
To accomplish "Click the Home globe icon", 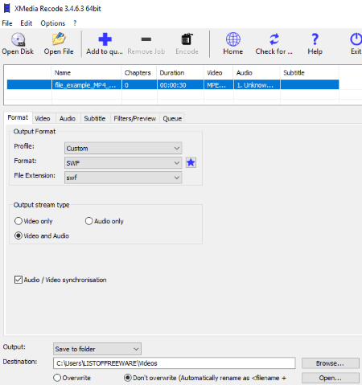I will [x=233, y=39].
